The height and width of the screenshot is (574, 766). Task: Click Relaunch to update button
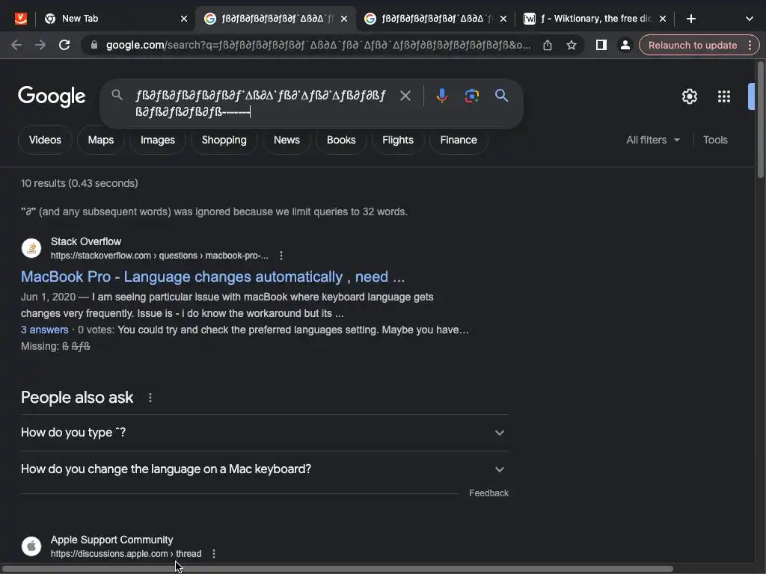click(692, 45)
